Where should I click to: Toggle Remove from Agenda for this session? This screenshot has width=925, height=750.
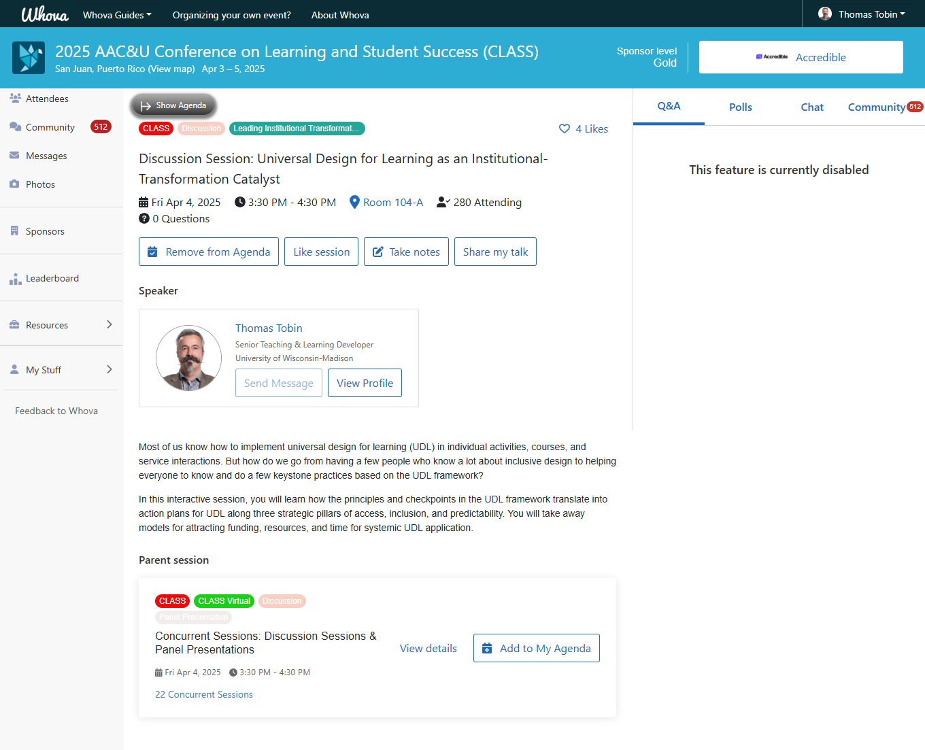point(209,252)
